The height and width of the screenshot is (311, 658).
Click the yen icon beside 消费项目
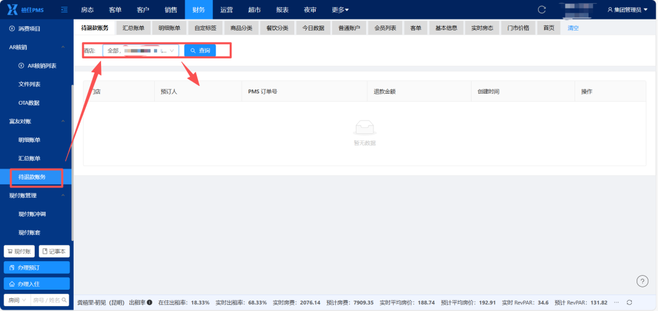[x=12, y=29]
